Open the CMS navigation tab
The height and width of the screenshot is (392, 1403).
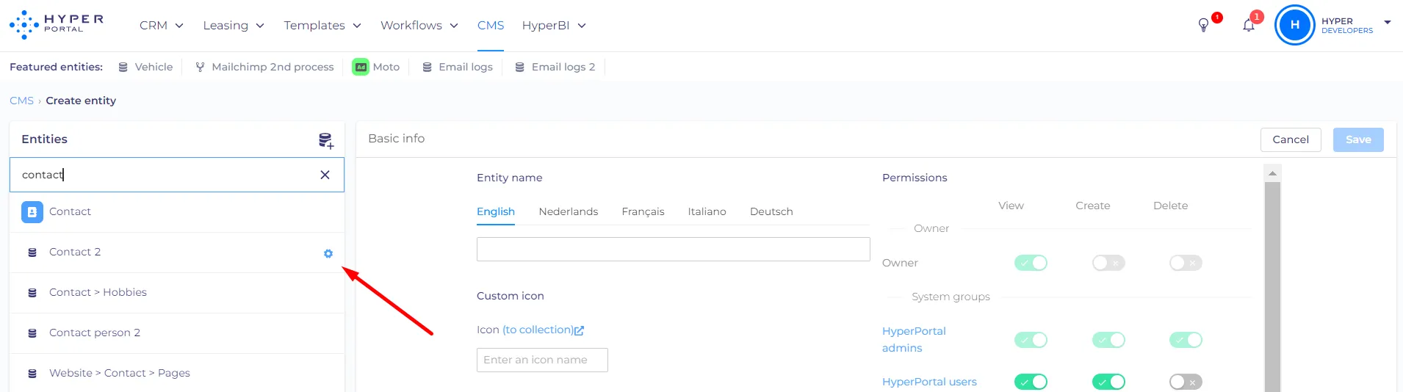(491, 26)
